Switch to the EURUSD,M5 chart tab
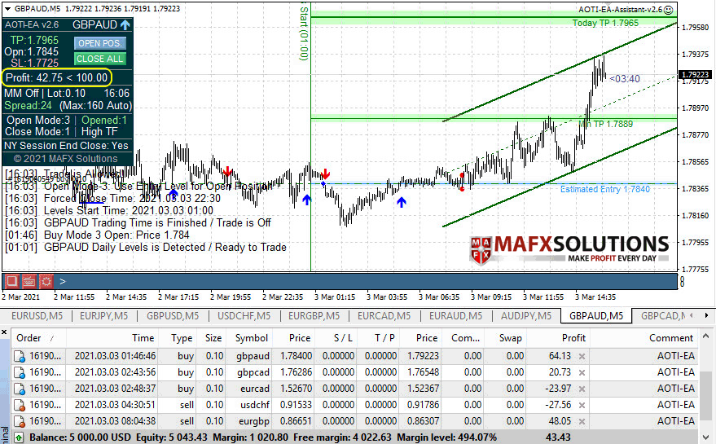The height and width of the screenshot is (444, 716). [37, 315]
